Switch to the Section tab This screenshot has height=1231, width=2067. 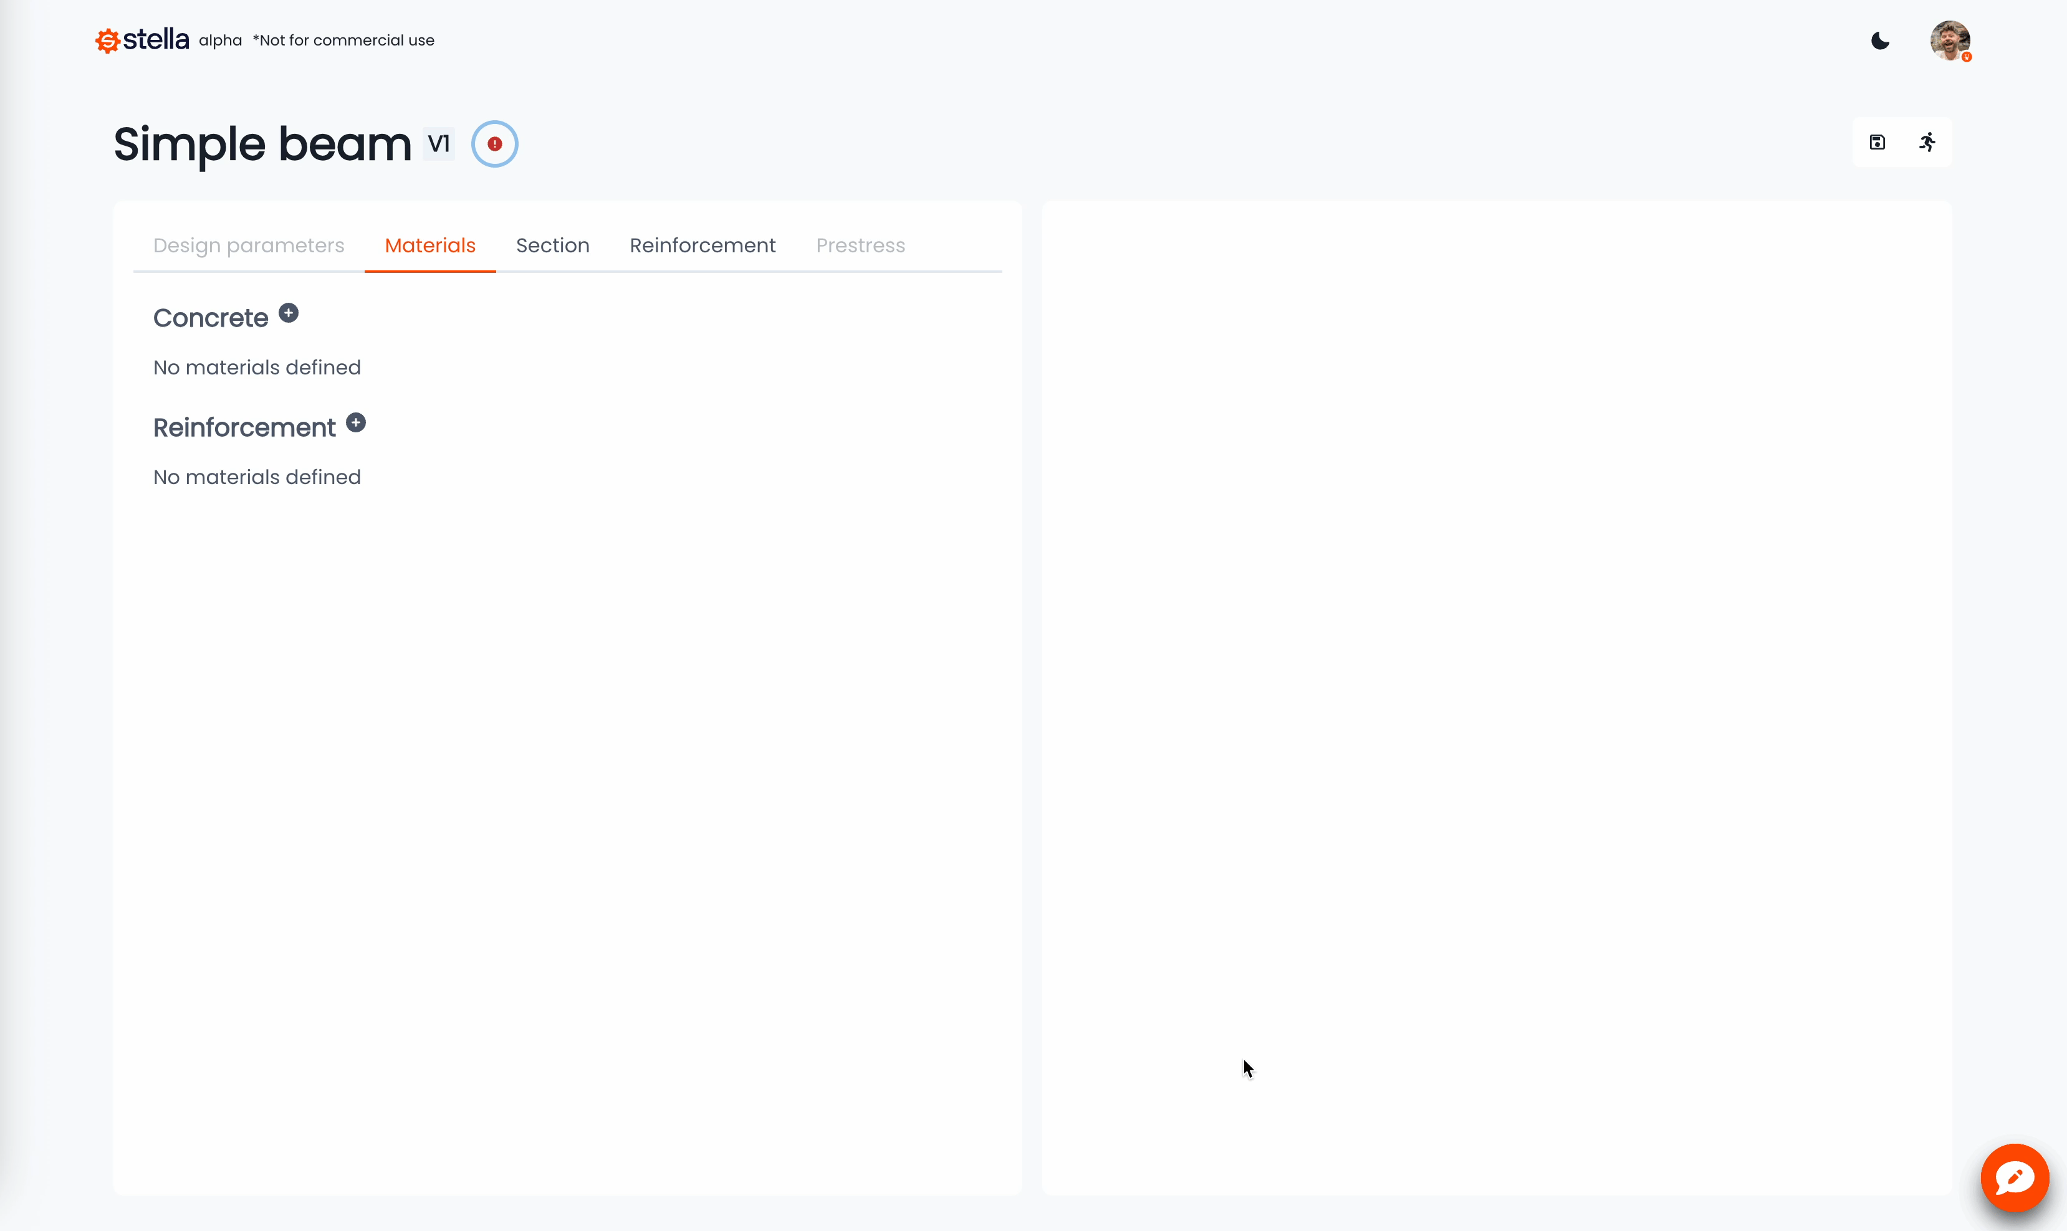(553, 245)
